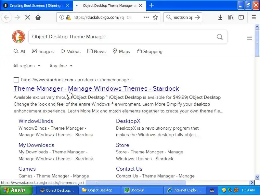Click the horizontal scrollbar thumb
This screenshot has width=260, height=195.
136,183
